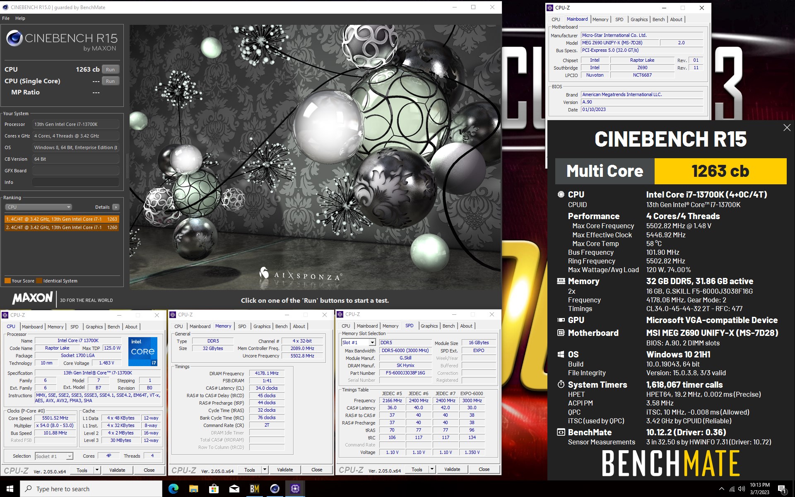The width and height of the screenshot is (795, 497).
Task: Select the second ranking entry scoring 1260
Action: click(62, 227)
